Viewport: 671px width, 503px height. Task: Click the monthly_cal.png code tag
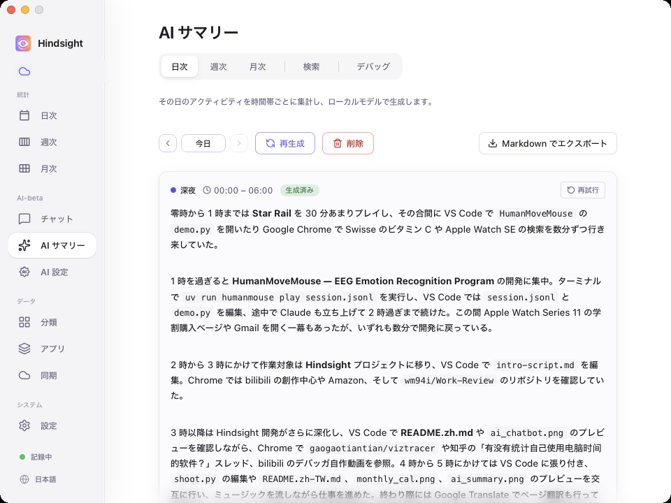[x=396, y=479]
